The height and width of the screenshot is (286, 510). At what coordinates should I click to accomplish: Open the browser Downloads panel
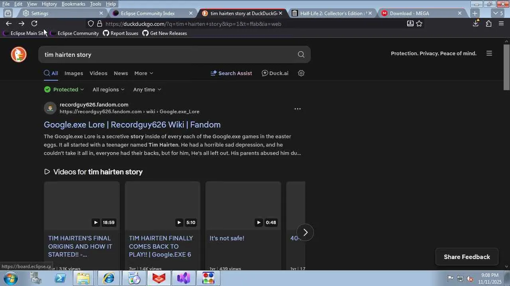pos(476,24)
